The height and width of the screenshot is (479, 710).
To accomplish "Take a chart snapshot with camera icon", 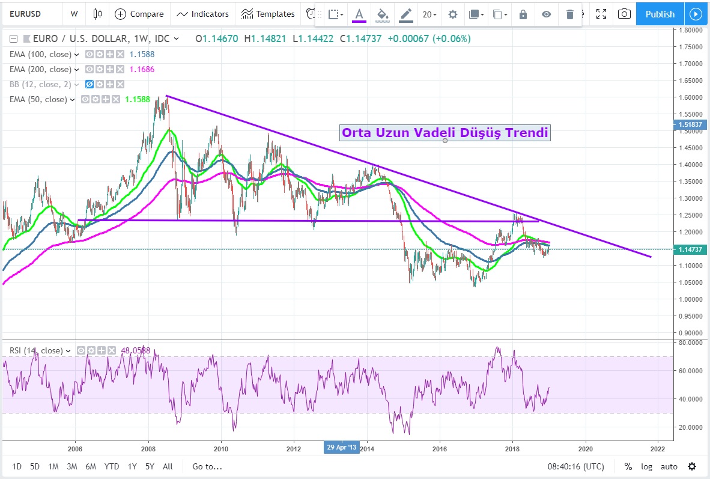I will click(624, 14).
